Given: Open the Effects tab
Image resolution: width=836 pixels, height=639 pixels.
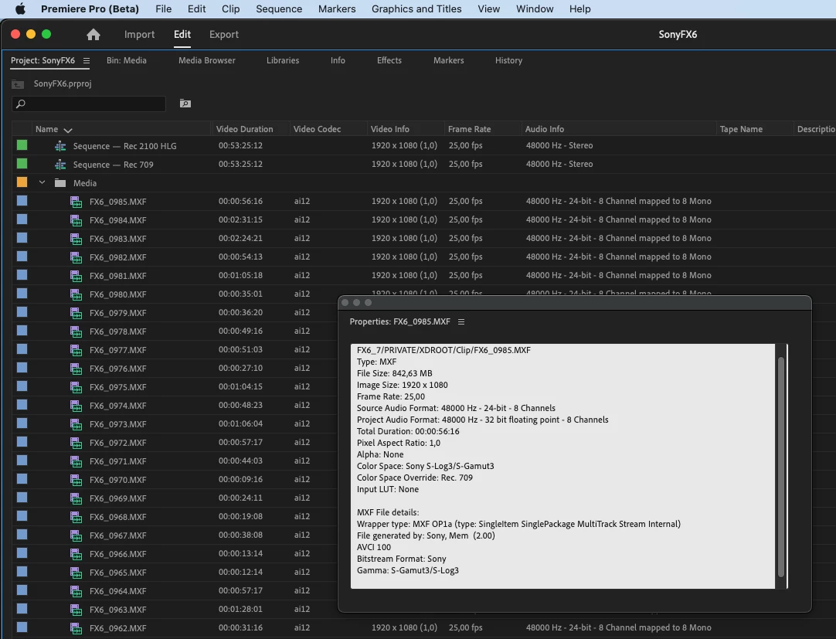Looking at the screenshot, I should point(389,60).
